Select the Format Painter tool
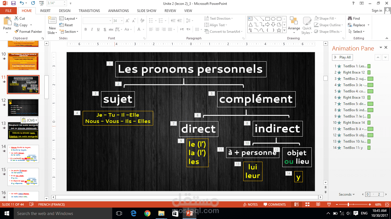The width and height of the screenshot is (391, 219). 28,32
